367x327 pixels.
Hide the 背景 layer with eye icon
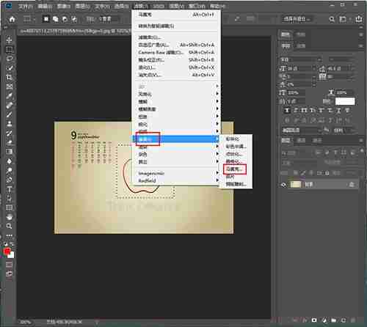click(283, 185)
